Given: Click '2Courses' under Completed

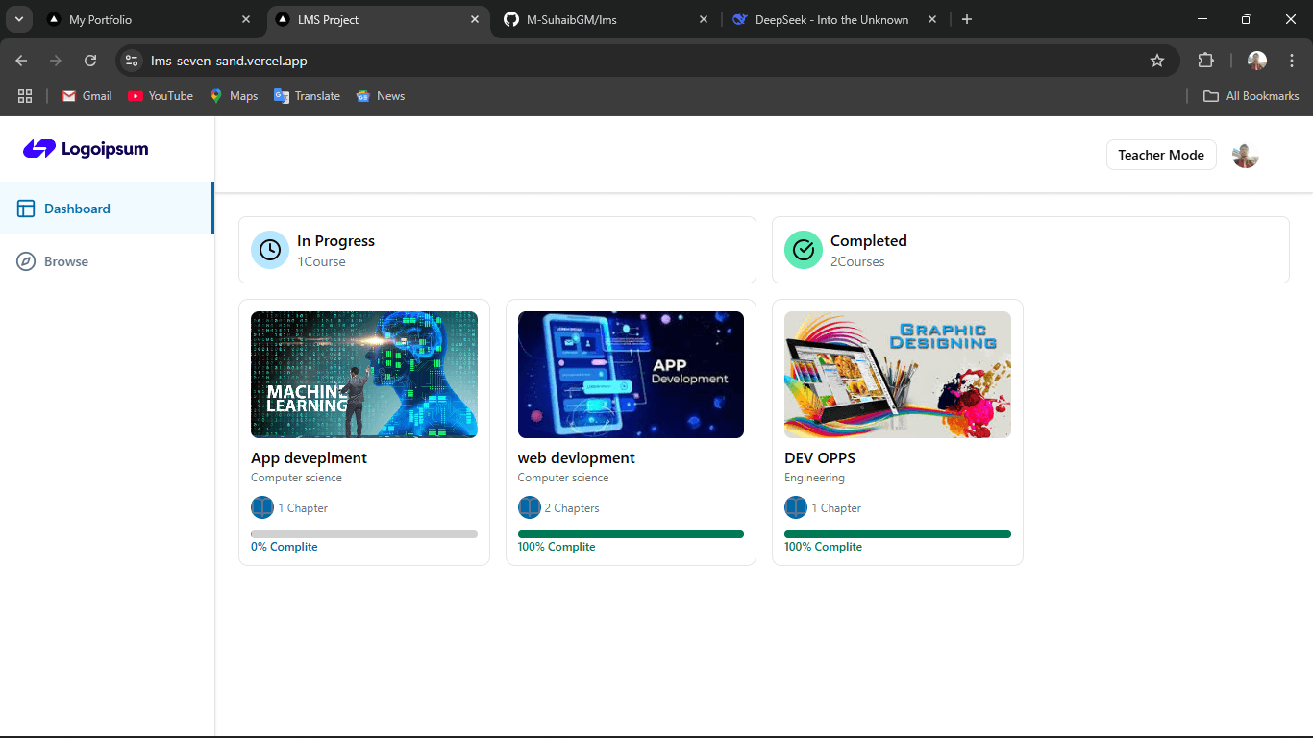Looking at the screenshot, I should click(x=857, y=261).
